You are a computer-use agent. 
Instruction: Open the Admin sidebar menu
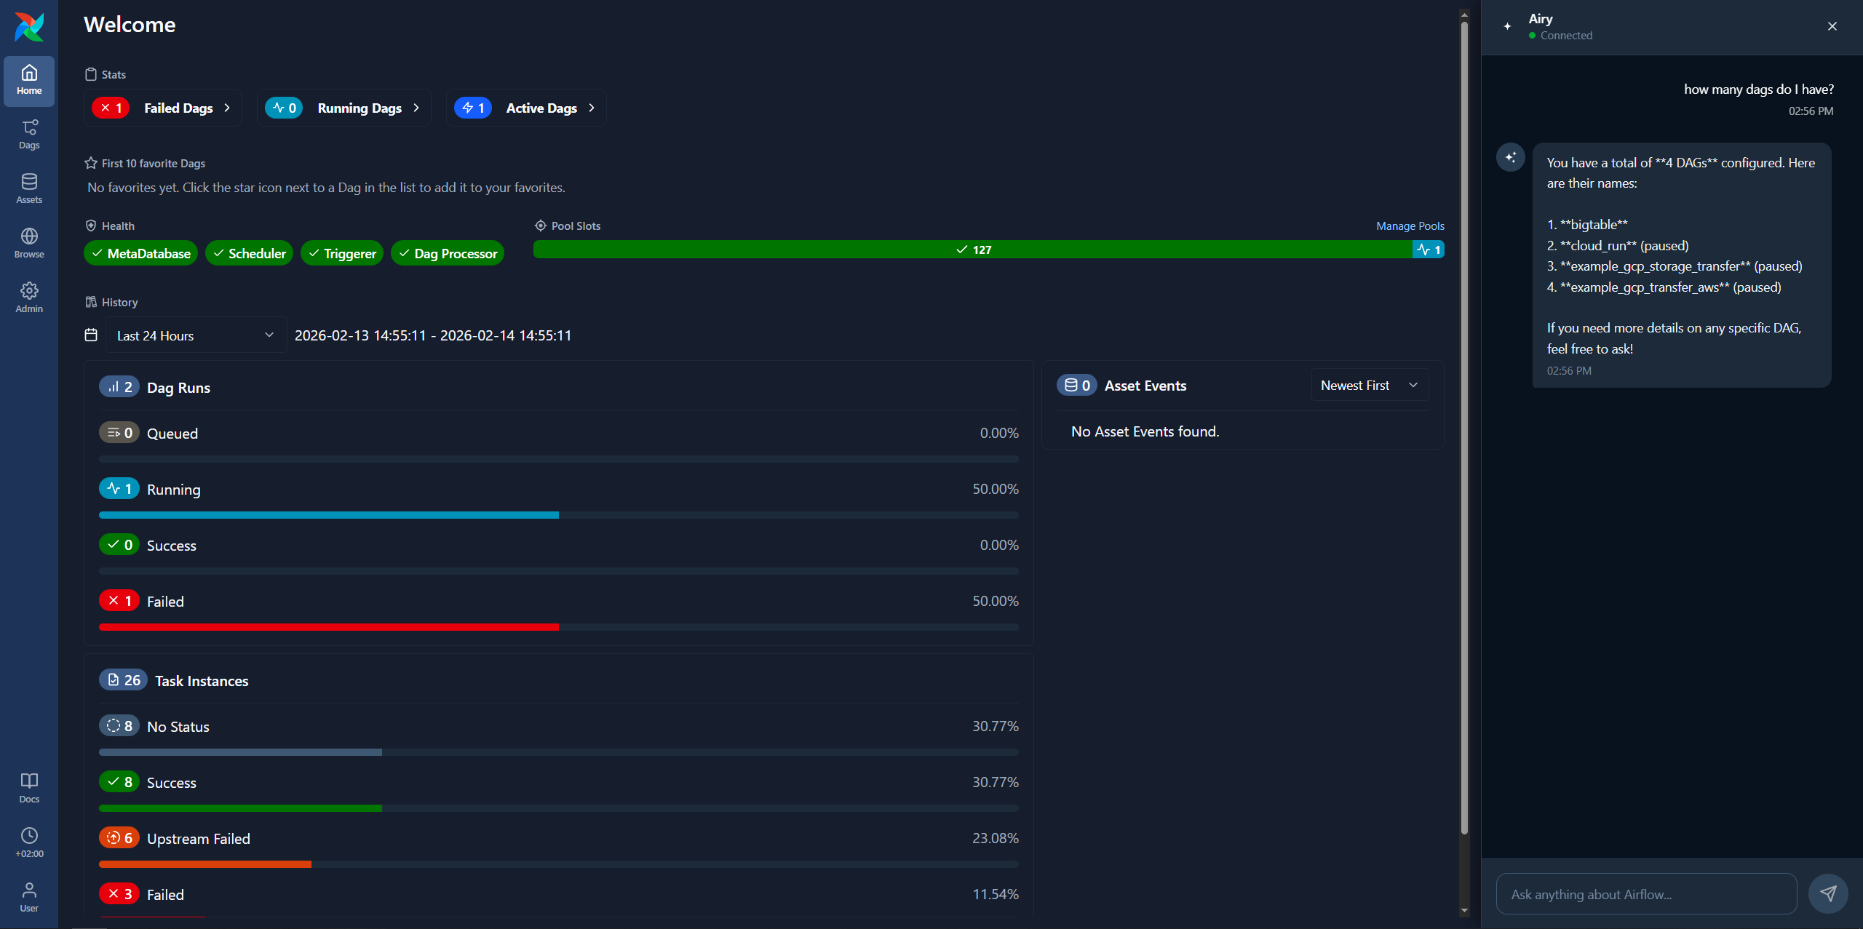[29, 298]
